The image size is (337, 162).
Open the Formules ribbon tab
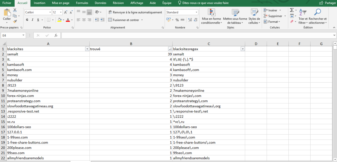tap(82, 3)
